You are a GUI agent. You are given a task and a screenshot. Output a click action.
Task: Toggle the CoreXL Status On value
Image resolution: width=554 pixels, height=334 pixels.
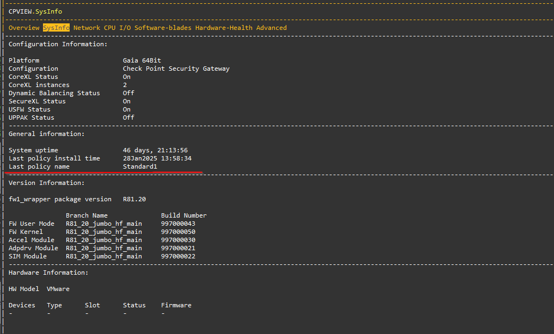126,76
